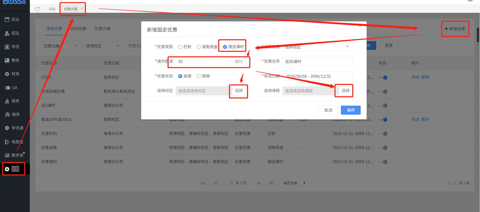Open the 每页20条 page size dropdown
This screenshot has width=480, height=212.
pos(294,183)
